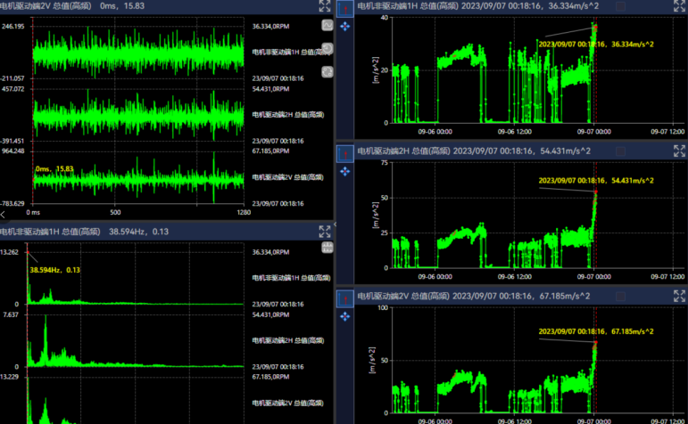Select the 电机驱动端2H legend label in spectrum panel
This screenshot has width=688, height=424.
pos(286,340)
